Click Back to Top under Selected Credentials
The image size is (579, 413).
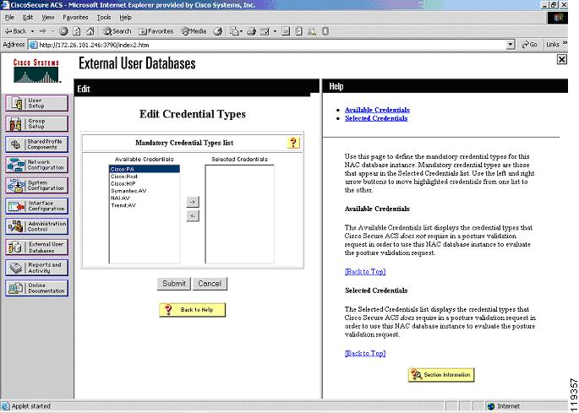pyautogui.click(x=365, y=353)
